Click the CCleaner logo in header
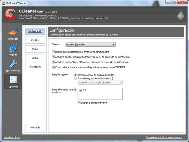 click(x=11, y=14)
